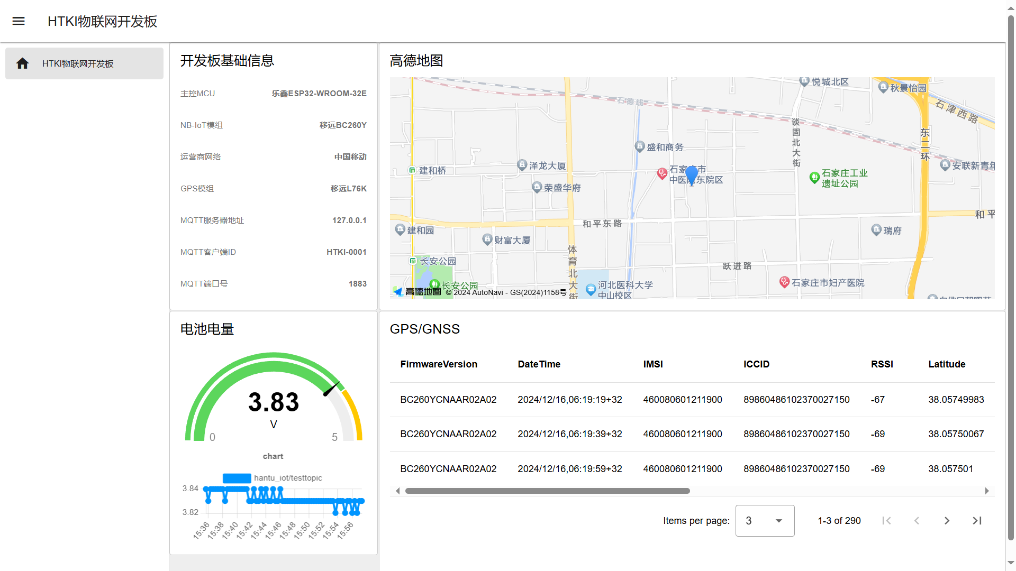This screenshot has height=571, width=1016.
Task: Click the home icon in sidebar
Action: (x=22, y=63)
